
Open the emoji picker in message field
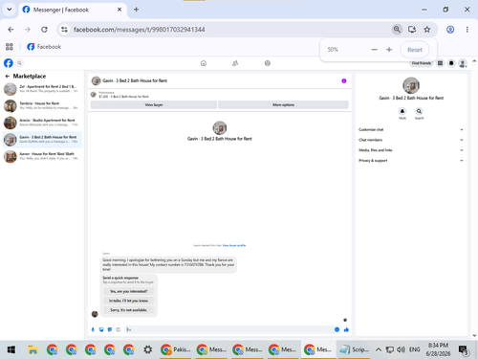pos(337,329)
